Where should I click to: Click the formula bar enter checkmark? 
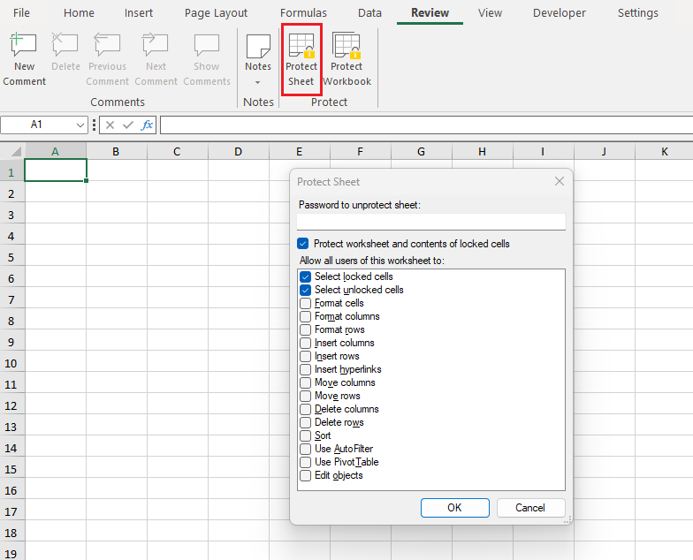pos(128,125)
